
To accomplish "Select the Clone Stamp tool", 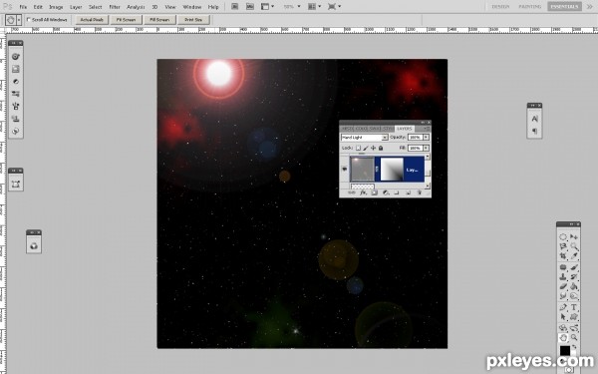I will (563, 276).
